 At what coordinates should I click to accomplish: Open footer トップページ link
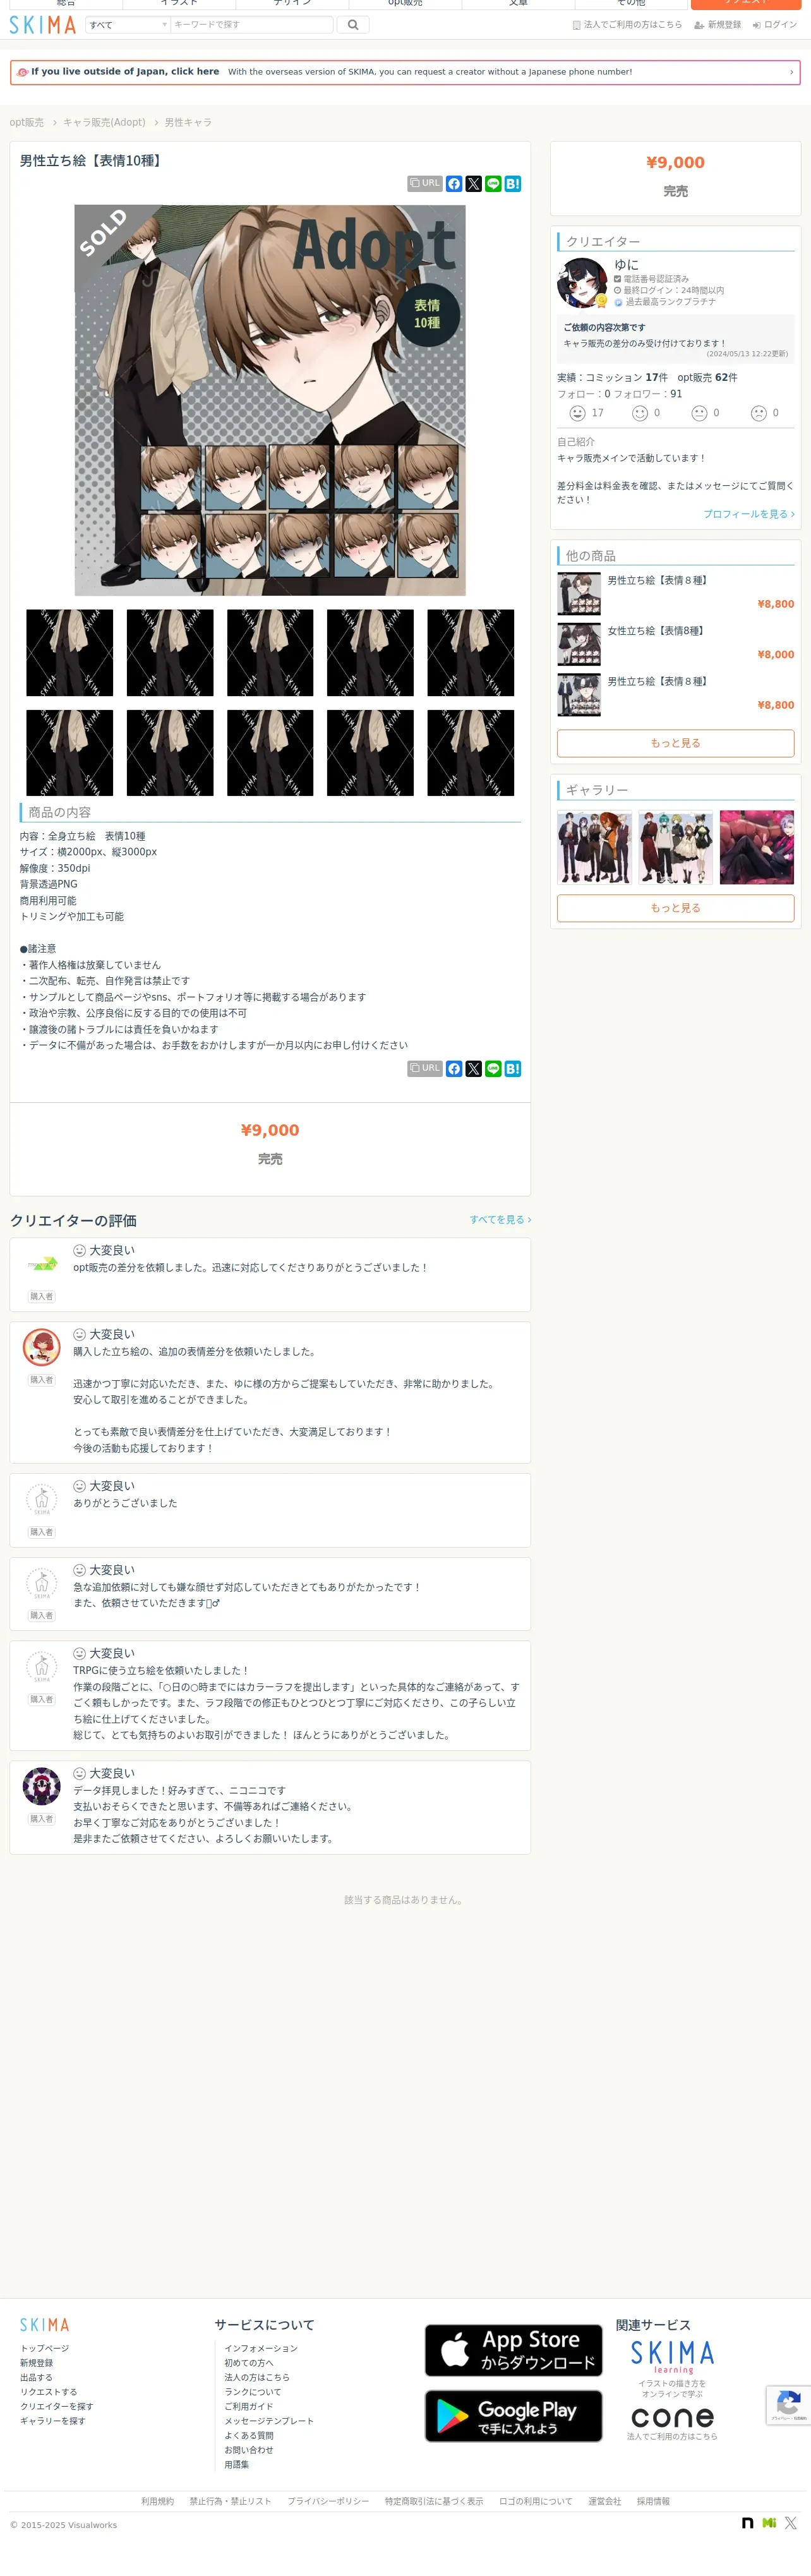point(45,2348)
